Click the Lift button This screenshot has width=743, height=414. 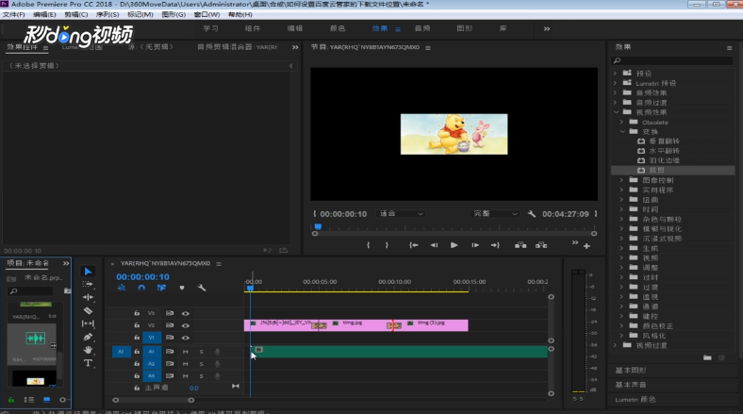[x=520, y=245]
